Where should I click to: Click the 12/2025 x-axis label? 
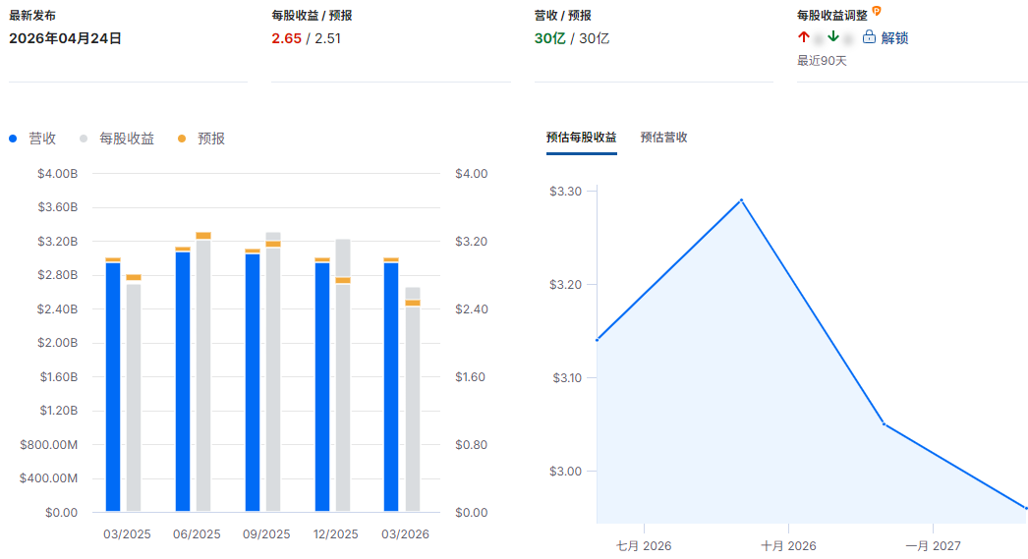(336, 534)
